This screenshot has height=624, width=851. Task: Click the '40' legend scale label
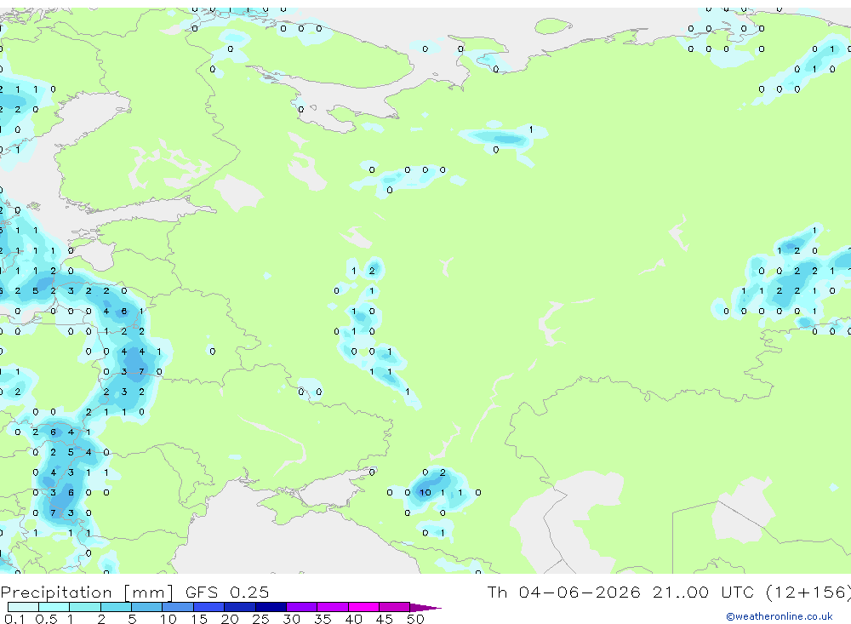point(353,619)
